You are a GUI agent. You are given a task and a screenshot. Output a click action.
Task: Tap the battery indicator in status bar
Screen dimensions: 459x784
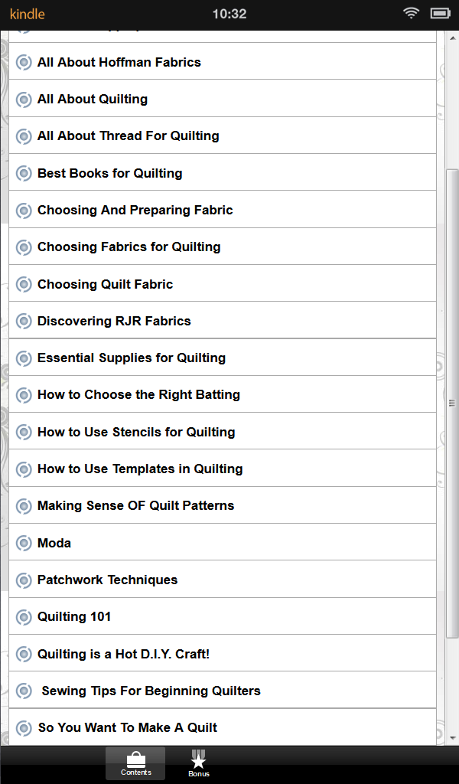pos(440,13)
